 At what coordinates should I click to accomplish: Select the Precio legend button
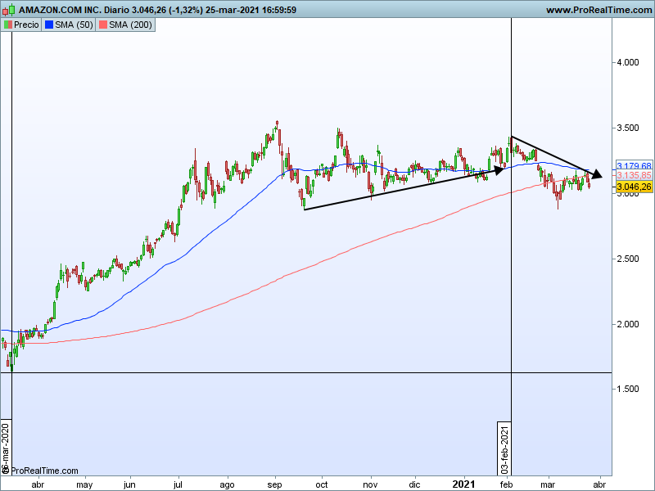(21, 25)
